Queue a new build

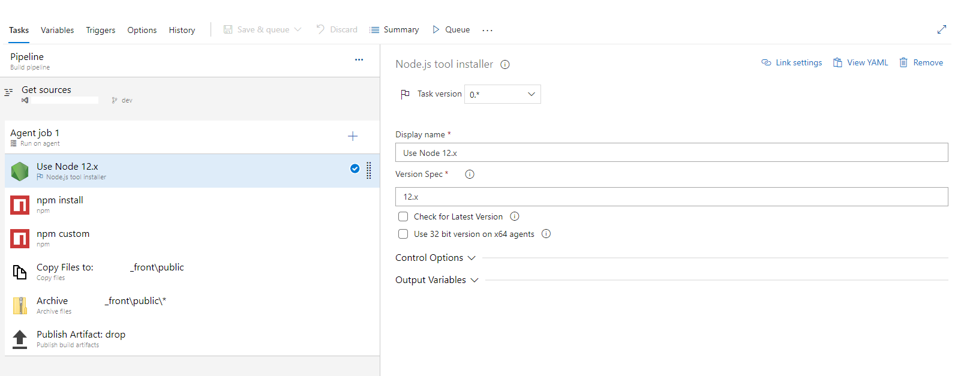click(451, 29)
